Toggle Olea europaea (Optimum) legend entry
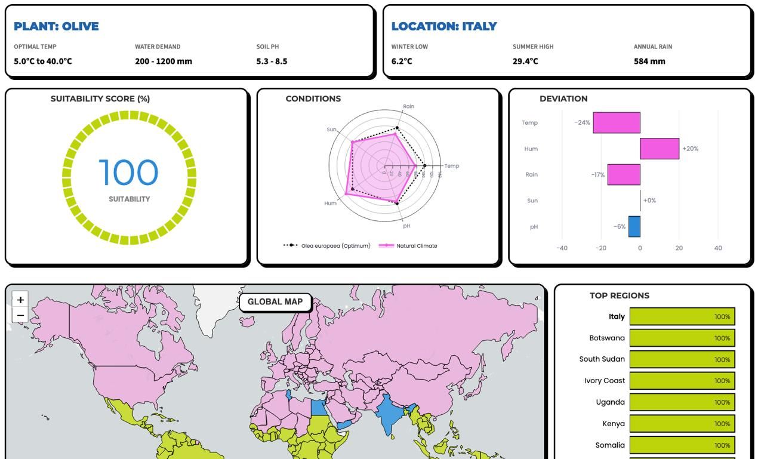Screen dimensions: 764x459 pos(326,245)
